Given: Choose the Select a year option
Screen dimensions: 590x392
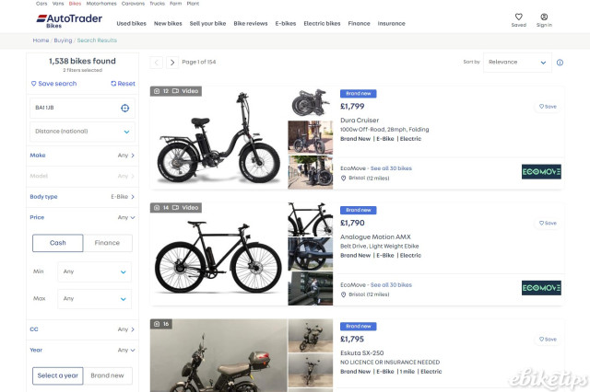Looking at the screenshot, I should tap(57, 375).
